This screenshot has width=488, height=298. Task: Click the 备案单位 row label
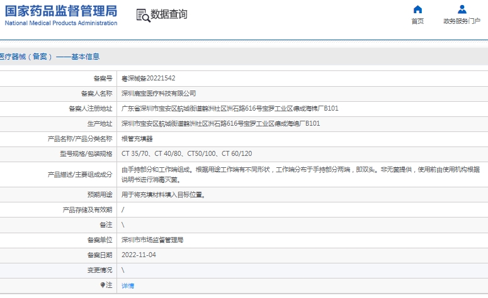point(100,240)
